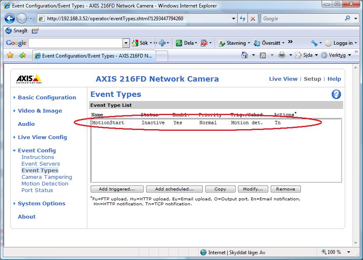Click the Internet zone globe icon
The width and height of the screenshot is (363, 260).
coord(203,253)
